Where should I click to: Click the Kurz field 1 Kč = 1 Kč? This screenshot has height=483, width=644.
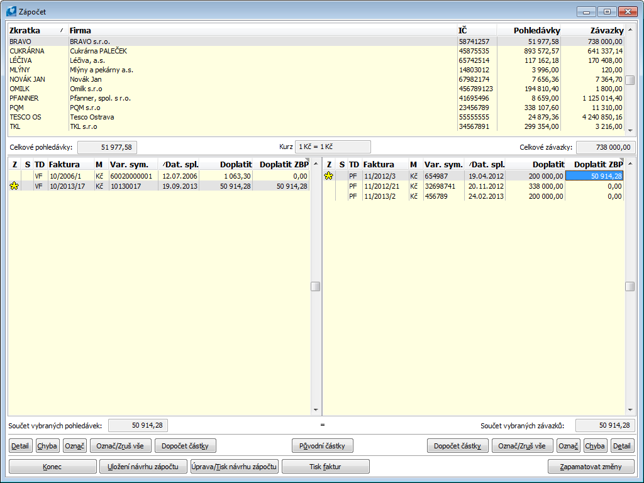(333, 147)
